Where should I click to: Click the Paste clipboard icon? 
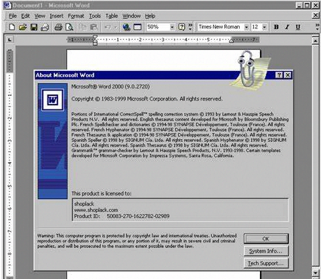click(94, 27)
